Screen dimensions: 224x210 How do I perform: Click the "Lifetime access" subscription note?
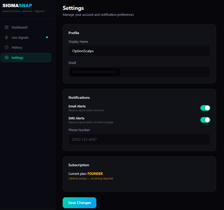(x=91, y=179)
